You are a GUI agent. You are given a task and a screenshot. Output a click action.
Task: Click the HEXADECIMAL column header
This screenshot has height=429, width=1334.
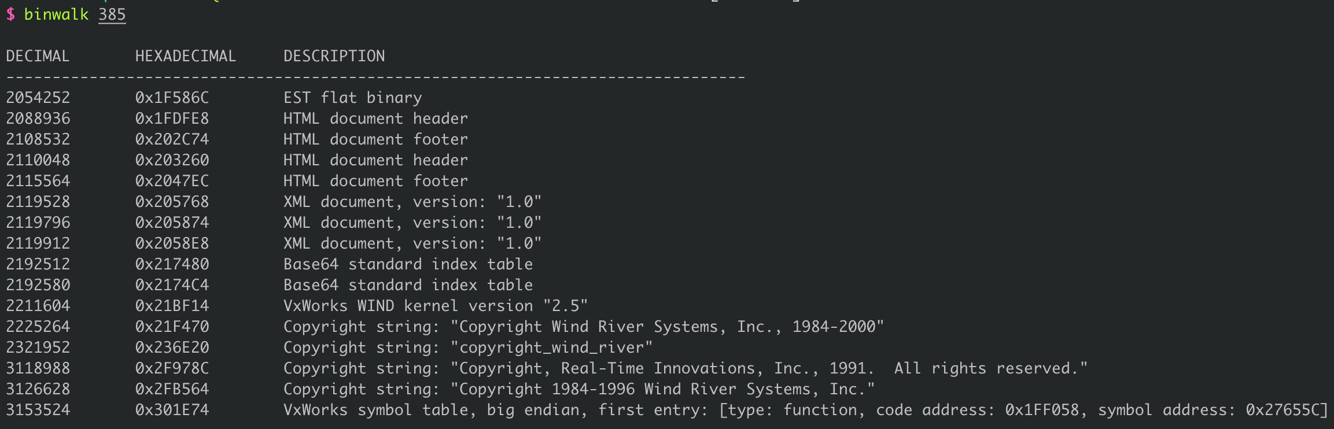coord(186,56)
